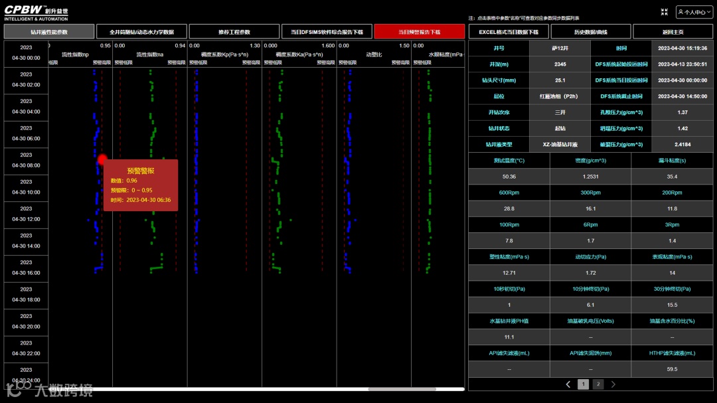Click 孔隙压力(g/cm^3) label

click(x=621, y=112)
